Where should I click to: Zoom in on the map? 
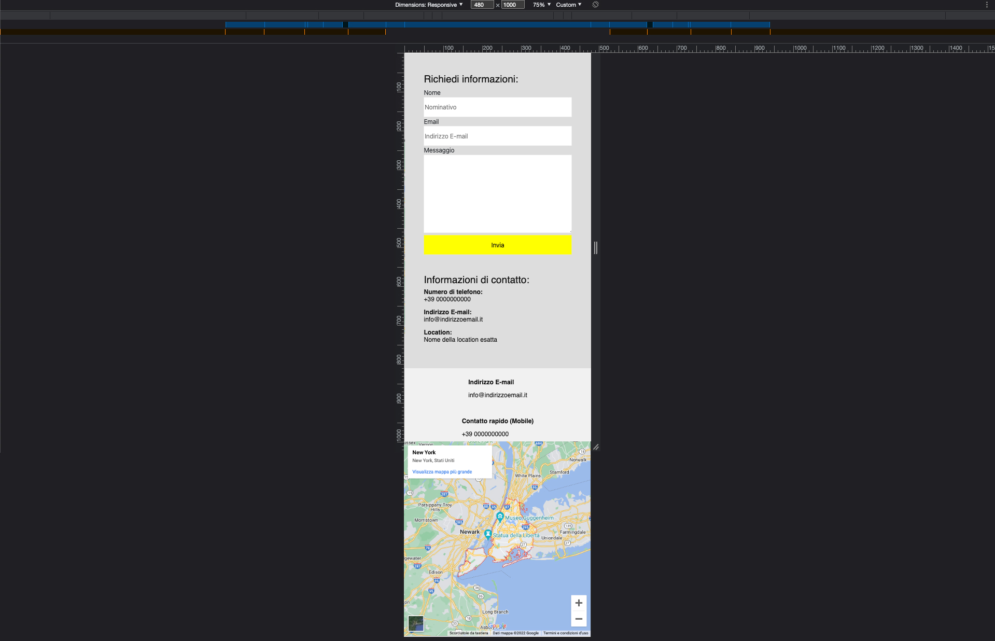point(579,603)
